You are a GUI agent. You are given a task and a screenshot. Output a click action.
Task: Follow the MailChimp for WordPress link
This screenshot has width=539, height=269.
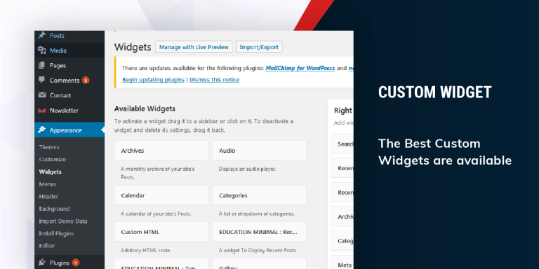[x=300, y=68]
